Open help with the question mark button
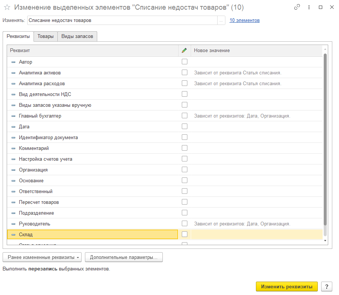 tap(326, 286)
